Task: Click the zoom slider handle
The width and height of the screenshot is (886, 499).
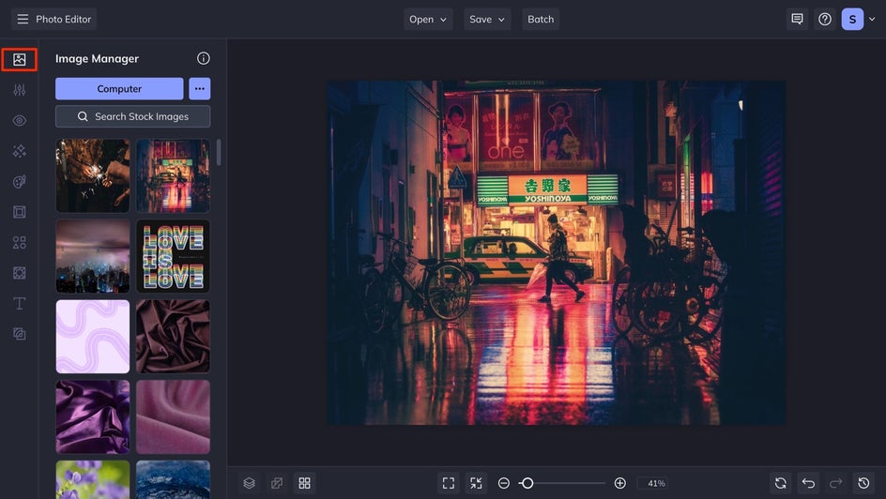Action: pyautogui.click(x=527, y=483)
